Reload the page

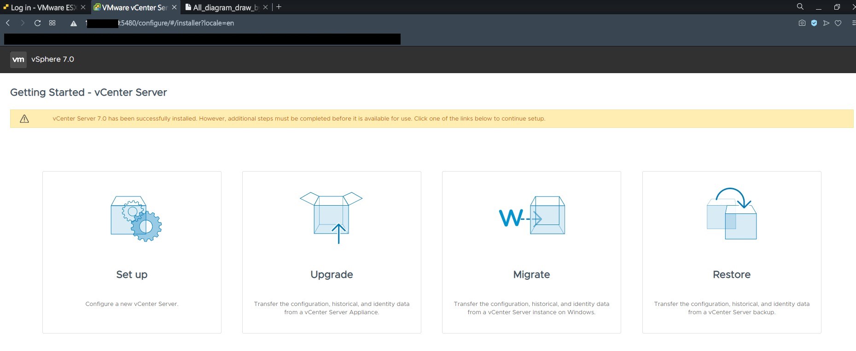coord(38,23)
